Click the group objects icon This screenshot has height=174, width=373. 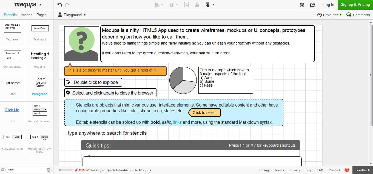pyautogui.click(x=186, y=5)
